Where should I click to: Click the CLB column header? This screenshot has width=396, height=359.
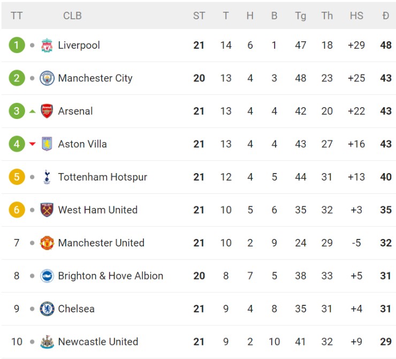(x=72, y=16)
